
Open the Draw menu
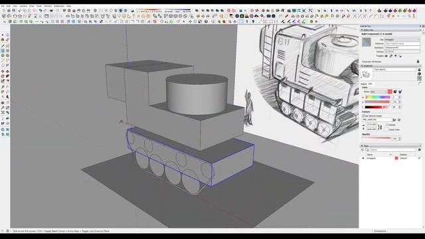click(x=32, y=6)
